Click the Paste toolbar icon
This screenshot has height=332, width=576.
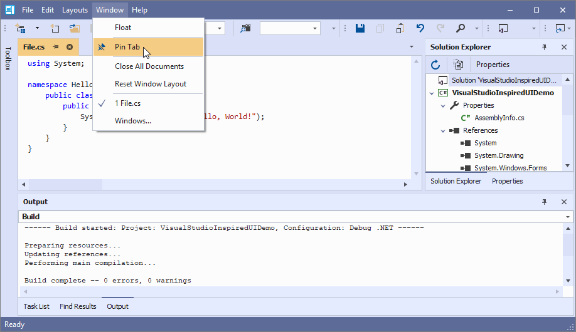coord(400,28)
